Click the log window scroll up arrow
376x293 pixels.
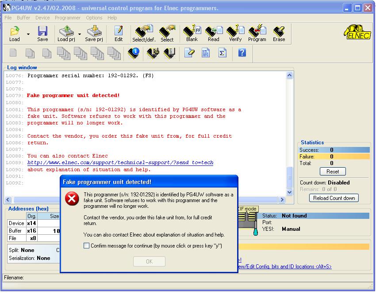coord(289,75)
